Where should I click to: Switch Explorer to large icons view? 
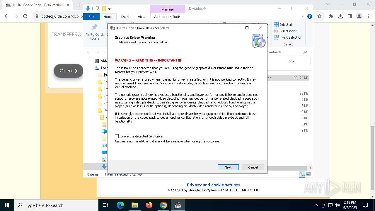coord(308,174)
